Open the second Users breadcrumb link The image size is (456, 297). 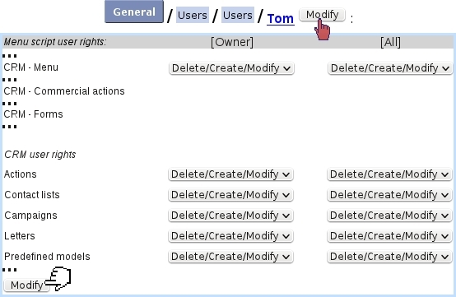(238, 15)
